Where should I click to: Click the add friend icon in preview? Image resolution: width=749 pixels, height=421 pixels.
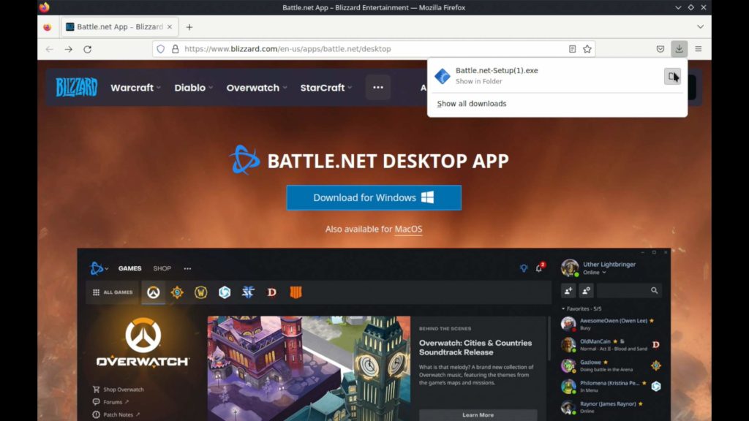point(568,290)
